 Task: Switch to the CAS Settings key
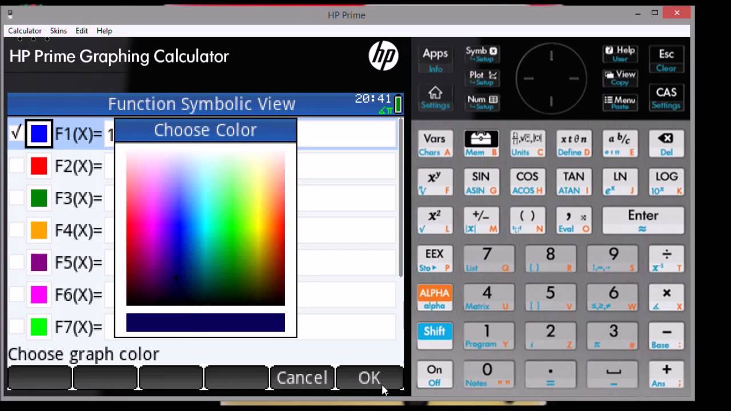[x=666, y=98]
